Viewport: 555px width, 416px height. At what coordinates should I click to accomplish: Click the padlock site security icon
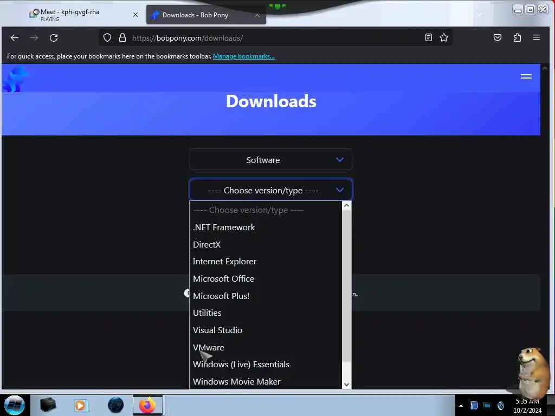coord(122,38)
